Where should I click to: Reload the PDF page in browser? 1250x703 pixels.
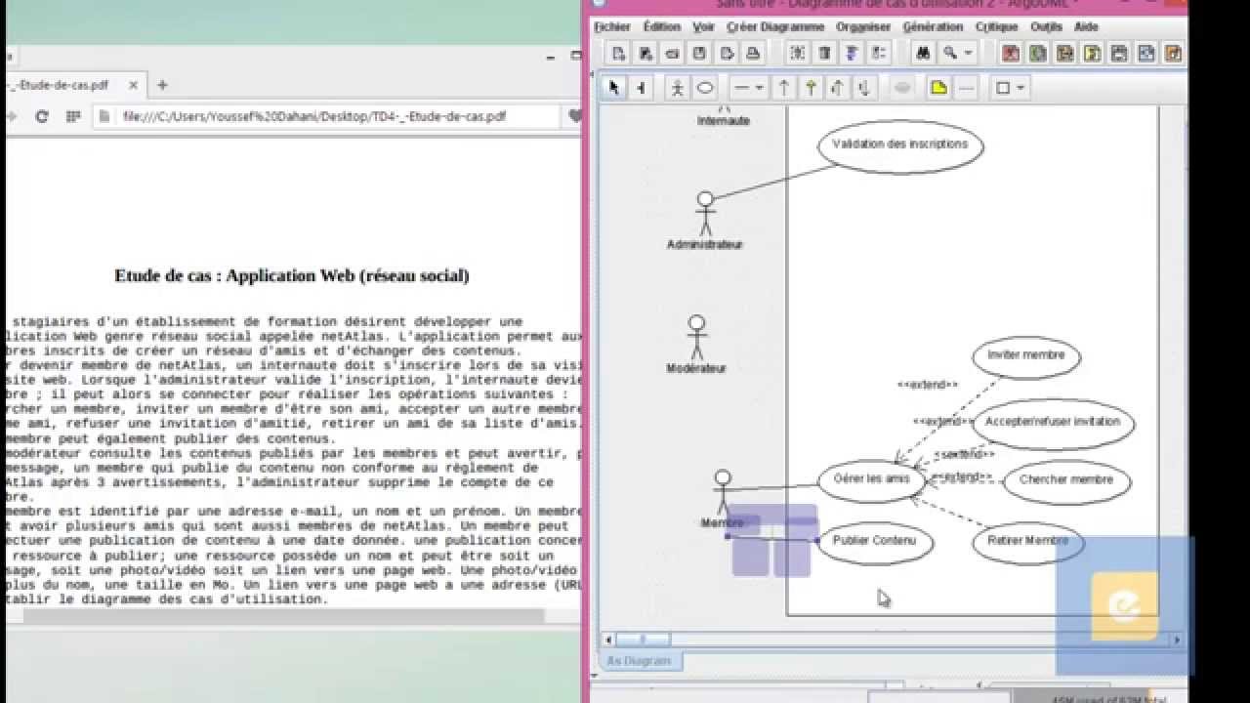click(x=41, y=116)
